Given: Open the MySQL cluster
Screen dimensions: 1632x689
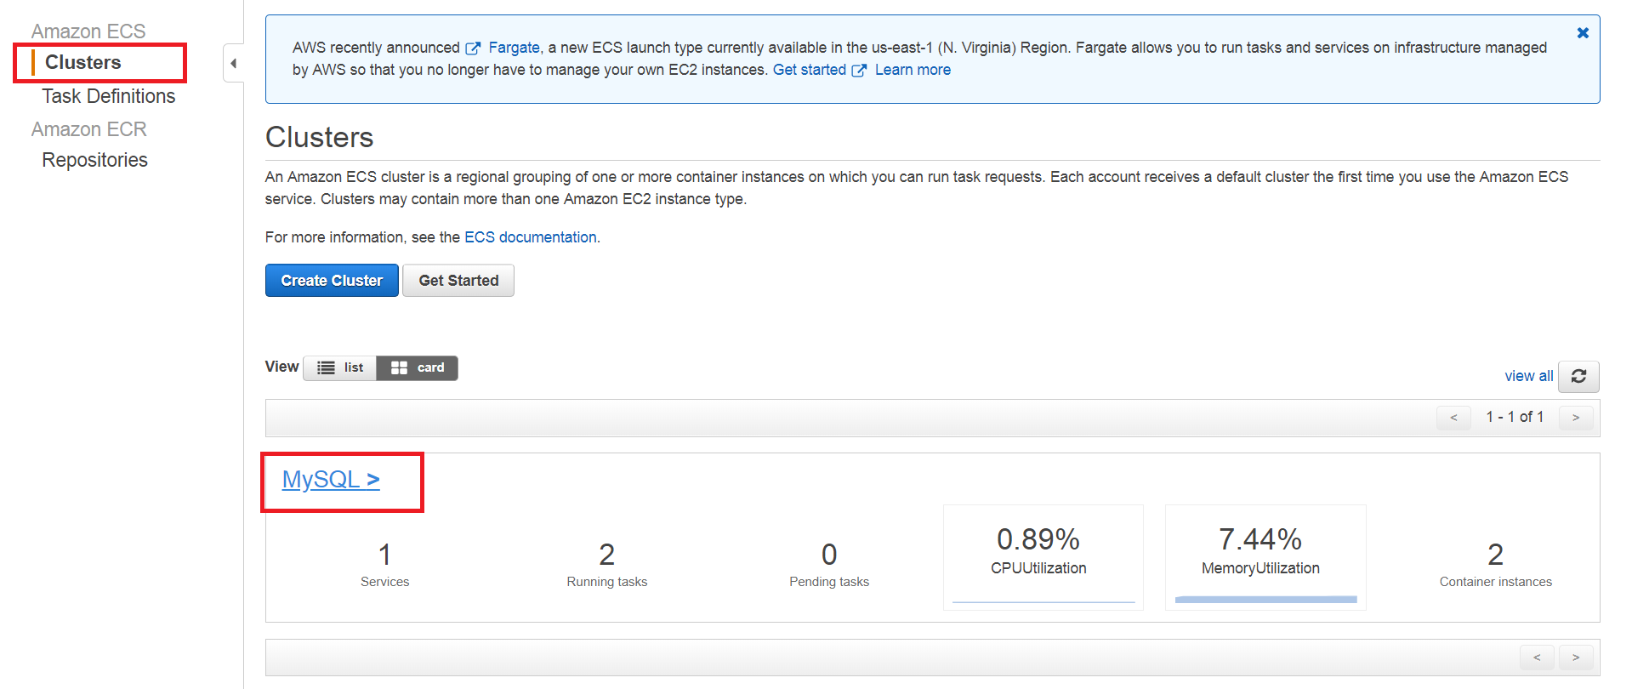Looking at the screenshot, I should coord(331,480).
